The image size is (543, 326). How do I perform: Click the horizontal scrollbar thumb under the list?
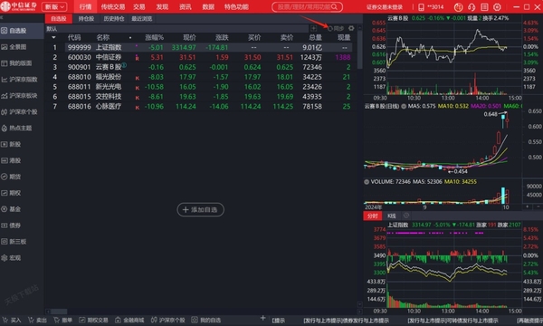[59, 312]
